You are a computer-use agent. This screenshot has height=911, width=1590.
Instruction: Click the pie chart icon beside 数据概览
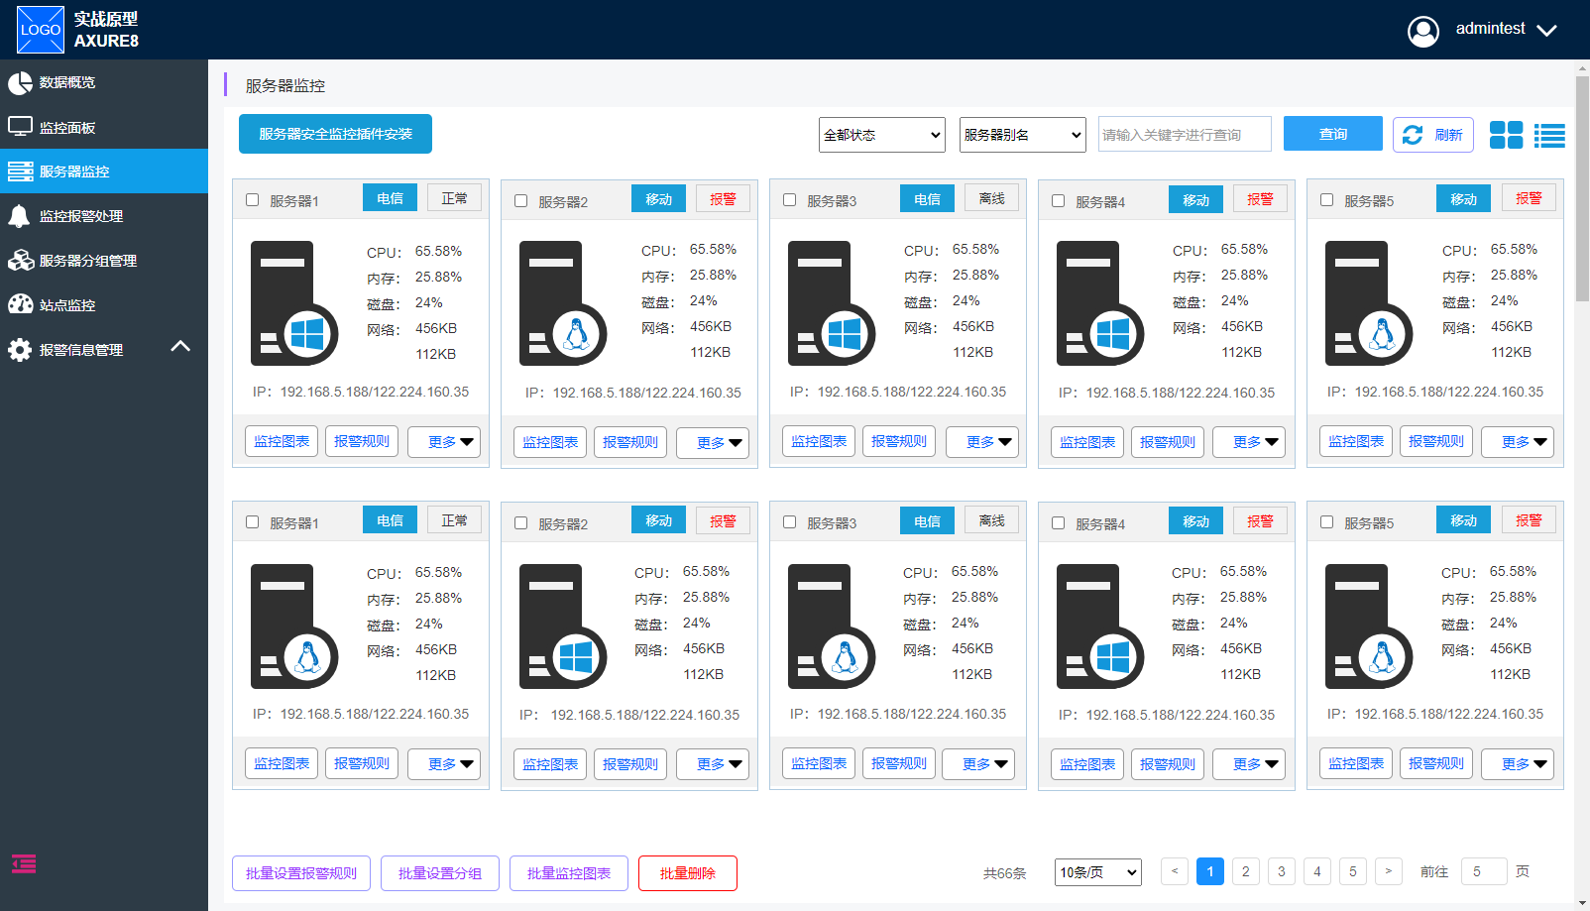coord(20,83)
